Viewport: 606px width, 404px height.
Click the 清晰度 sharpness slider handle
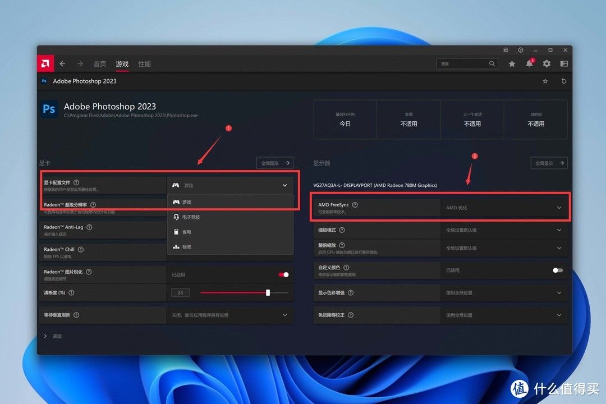(x=268, y=293)
